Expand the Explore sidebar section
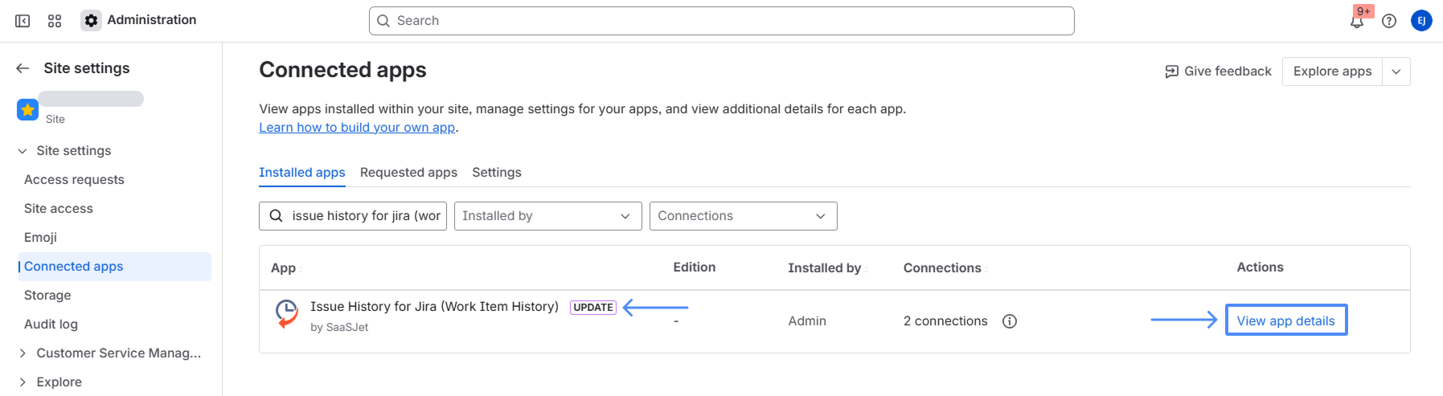 tap(23, 382)
